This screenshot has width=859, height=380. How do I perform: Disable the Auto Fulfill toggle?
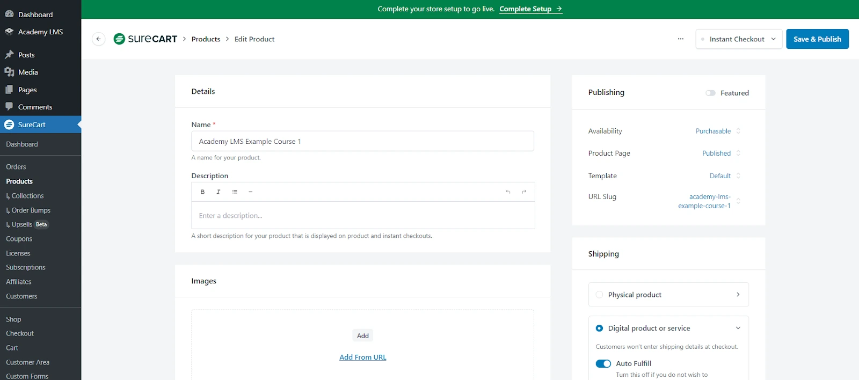(x=603, y=363)
